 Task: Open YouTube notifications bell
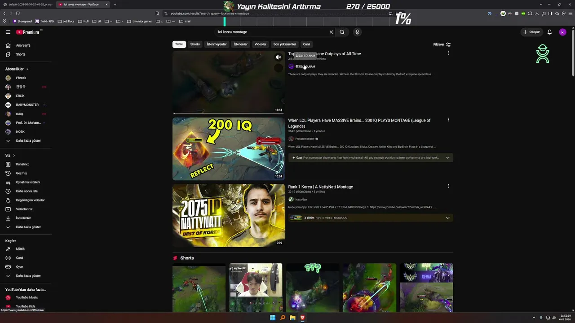pyautogui.click(x=549, y=32)
